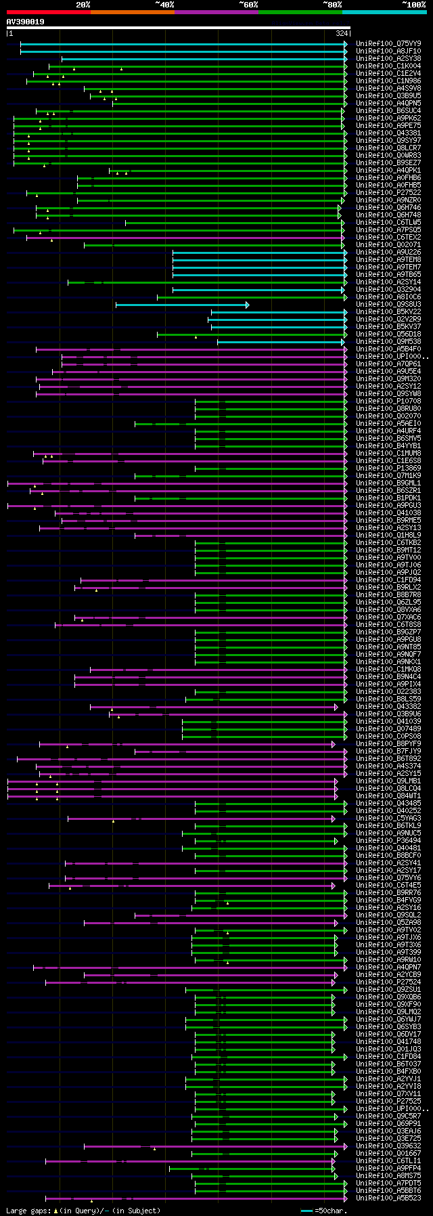Click the label UniRef100_Q43381
Image resolution: width=433 pixels, height=1216 pixels.
388,133
